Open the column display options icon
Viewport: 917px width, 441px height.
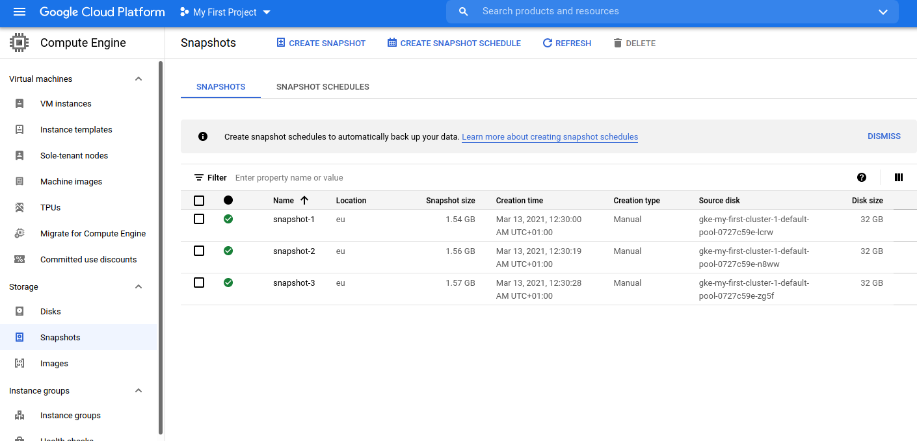[899, 177]
